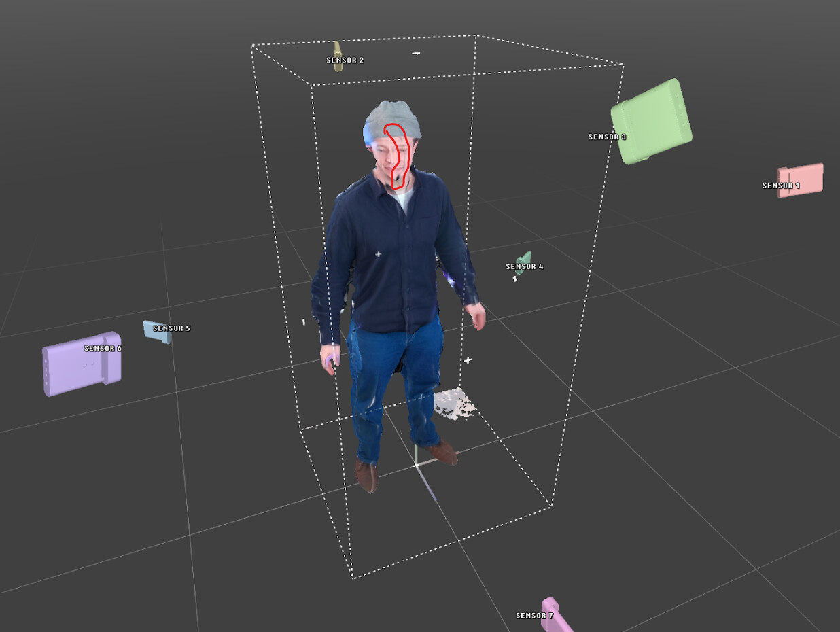
Task: Click the origin axis gizmo on floor
Action: point(417,465)
